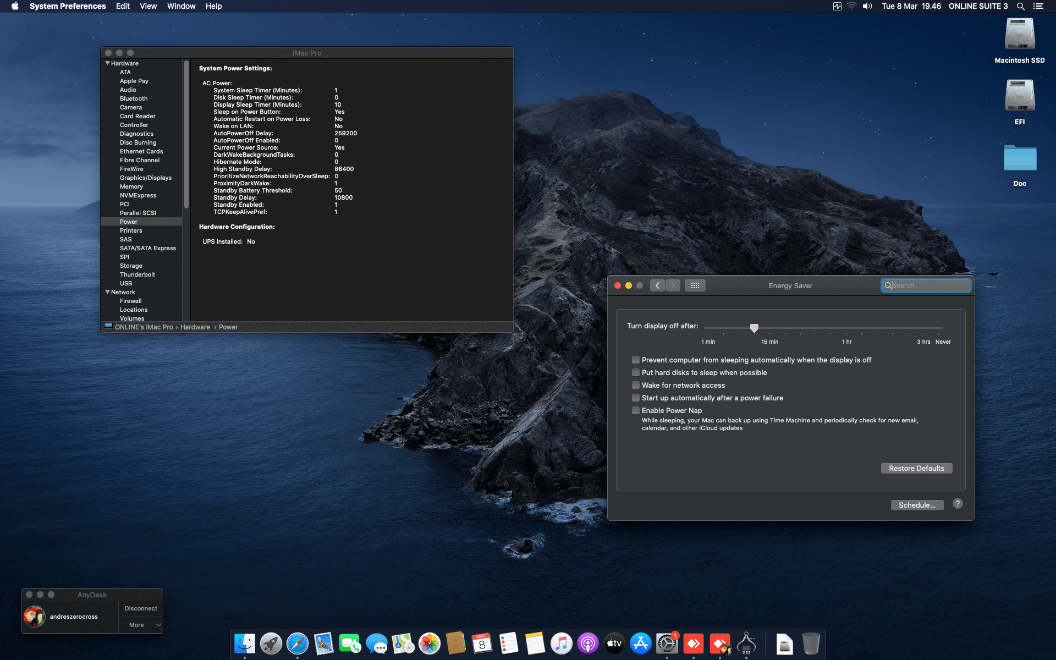Enable Power Nap
The image size is (1056, 660).
tap(636, 410)
